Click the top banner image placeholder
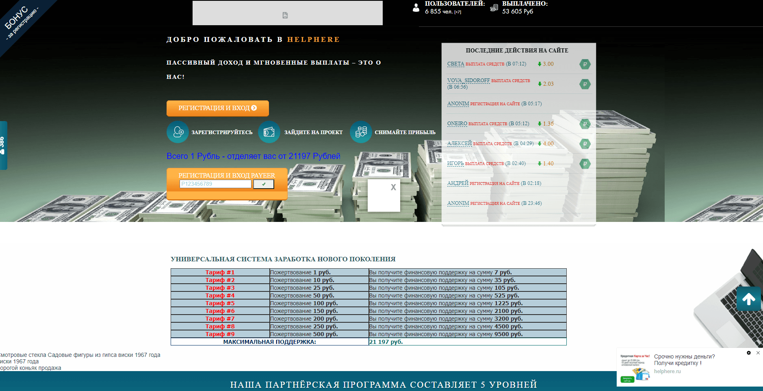 (287, 13)
